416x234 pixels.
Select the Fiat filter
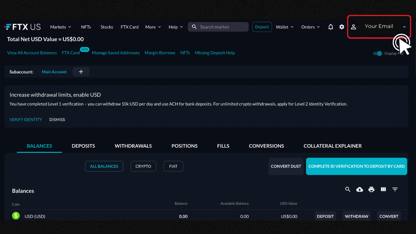[x=173, y=166]
